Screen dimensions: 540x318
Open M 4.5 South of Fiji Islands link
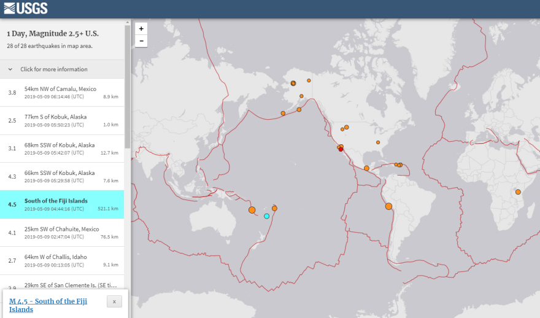(x=52, y=305)
